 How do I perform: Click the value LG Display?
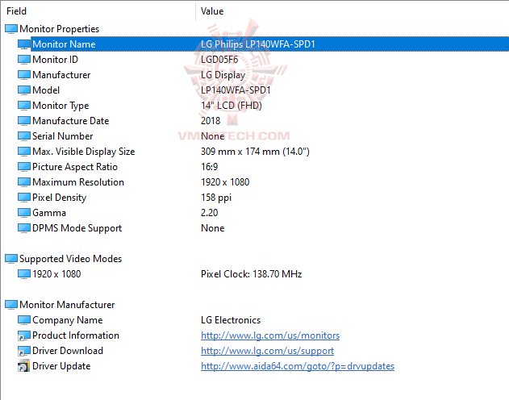point(223,75)
